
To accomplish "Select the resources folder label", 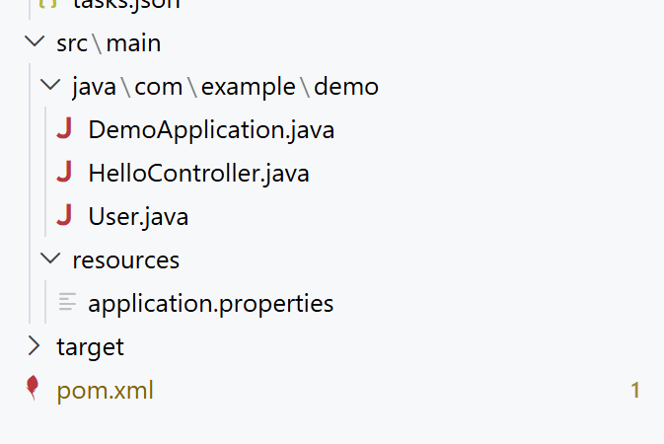I will tap(125, 259).
